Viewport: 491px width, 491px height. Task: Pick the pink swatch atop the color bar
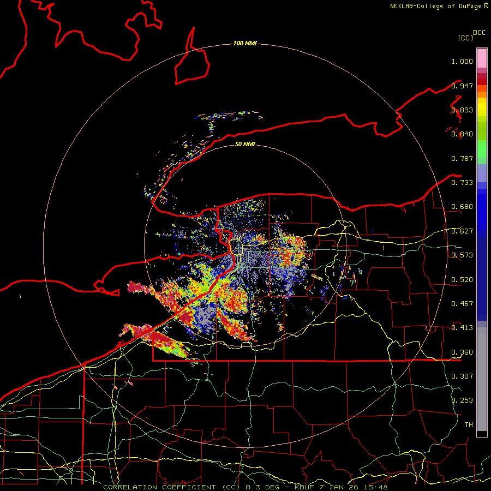click(x=482, y=58)
